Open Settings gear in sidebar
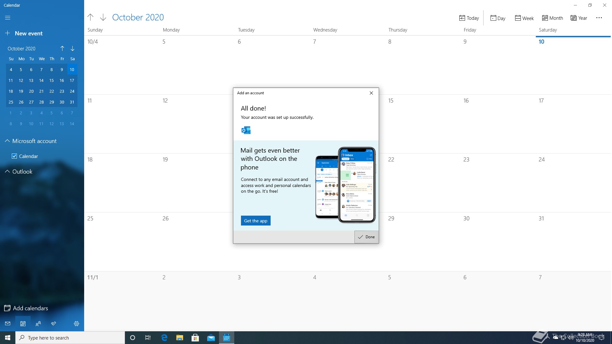Screen dimensions: 612x344 [x=76, y=324]
